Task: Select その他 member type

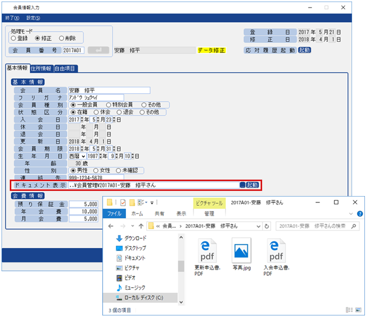Action: point(151,105)
